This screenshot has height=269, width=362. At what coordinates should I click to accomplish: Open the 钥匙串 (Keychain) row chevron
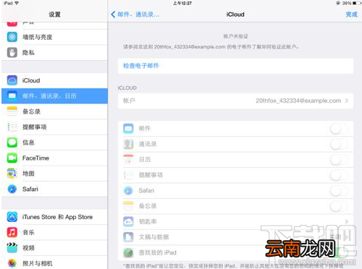click(347, 221)
